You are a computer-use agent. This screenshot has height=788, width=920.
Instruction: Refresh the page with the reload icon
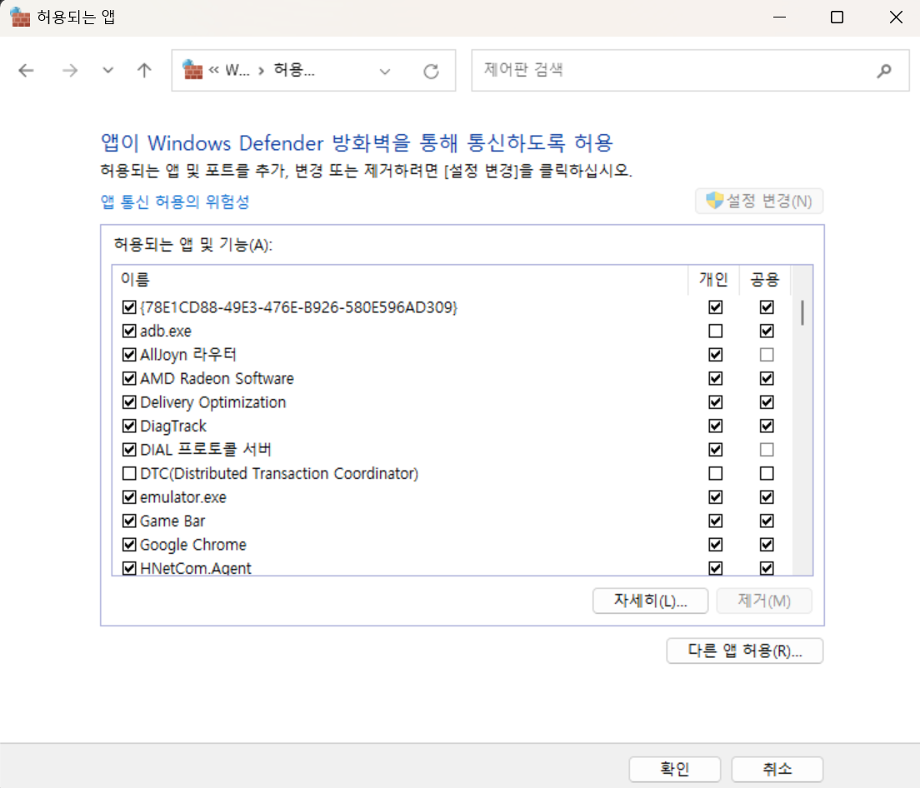point(432,72)
